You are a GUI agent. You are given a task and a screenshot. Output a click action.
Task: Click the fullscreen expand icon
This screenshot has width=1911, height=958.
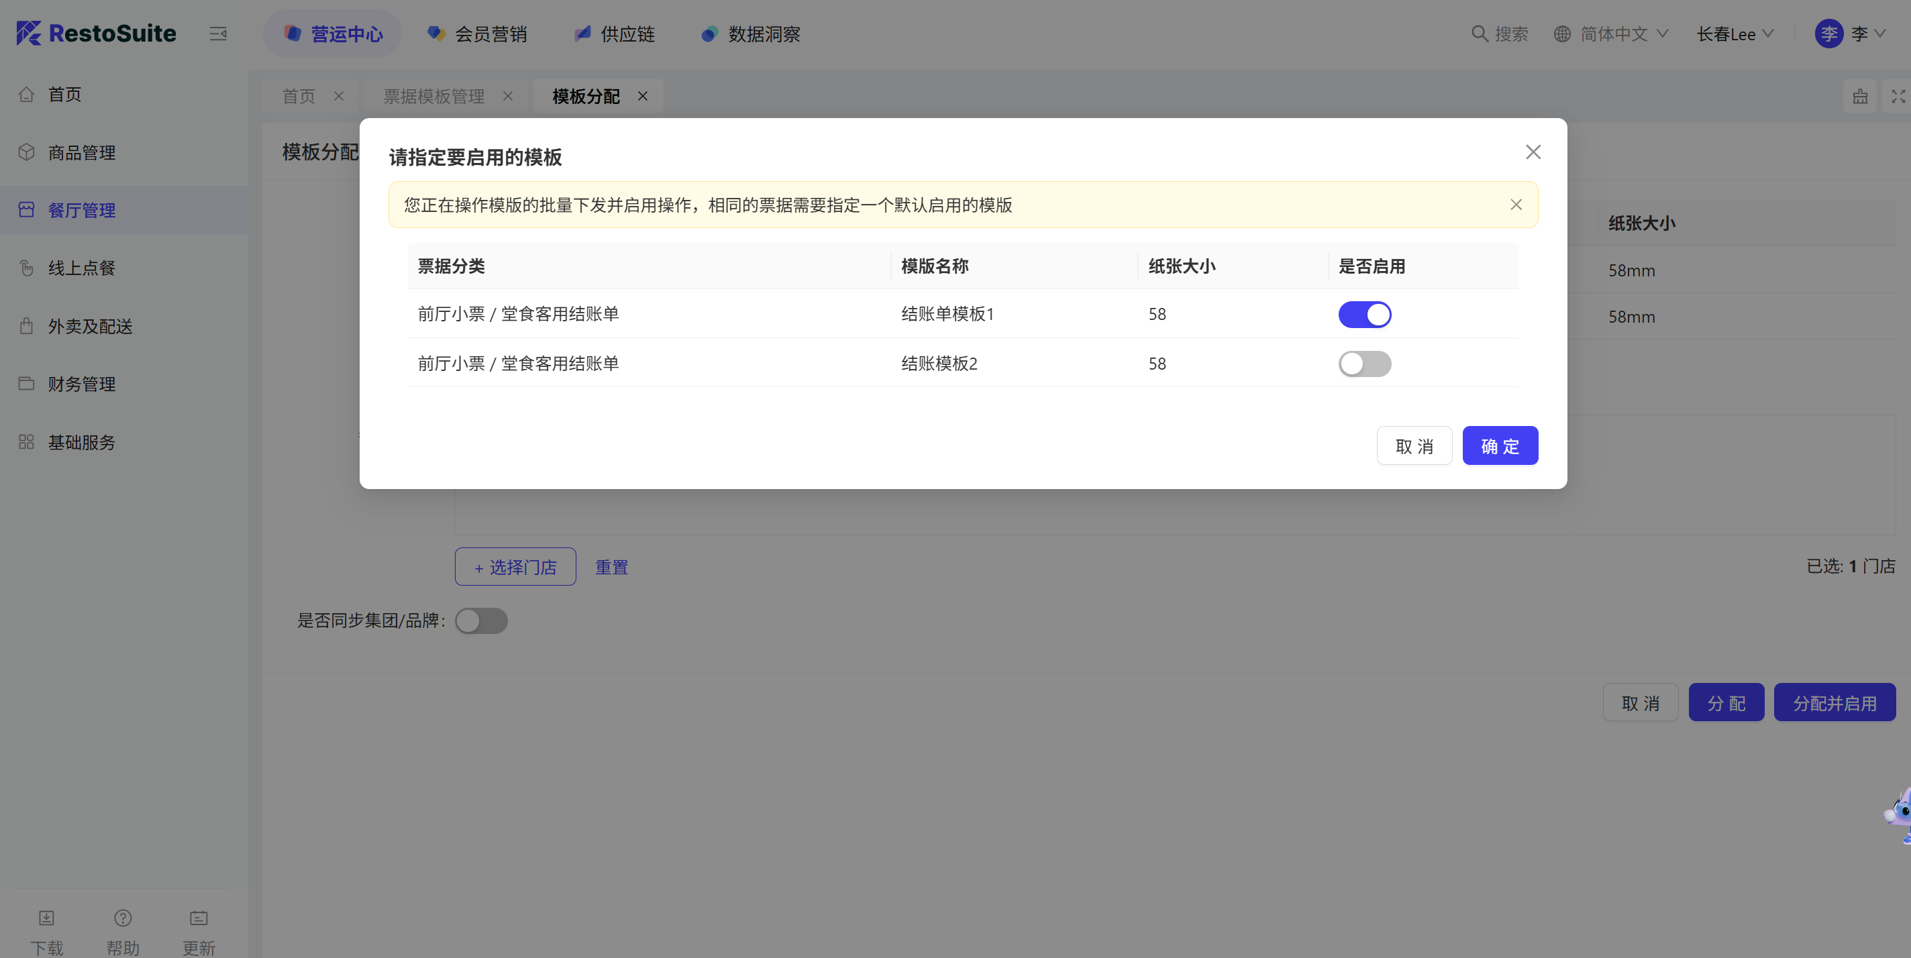click(1898, 97)
